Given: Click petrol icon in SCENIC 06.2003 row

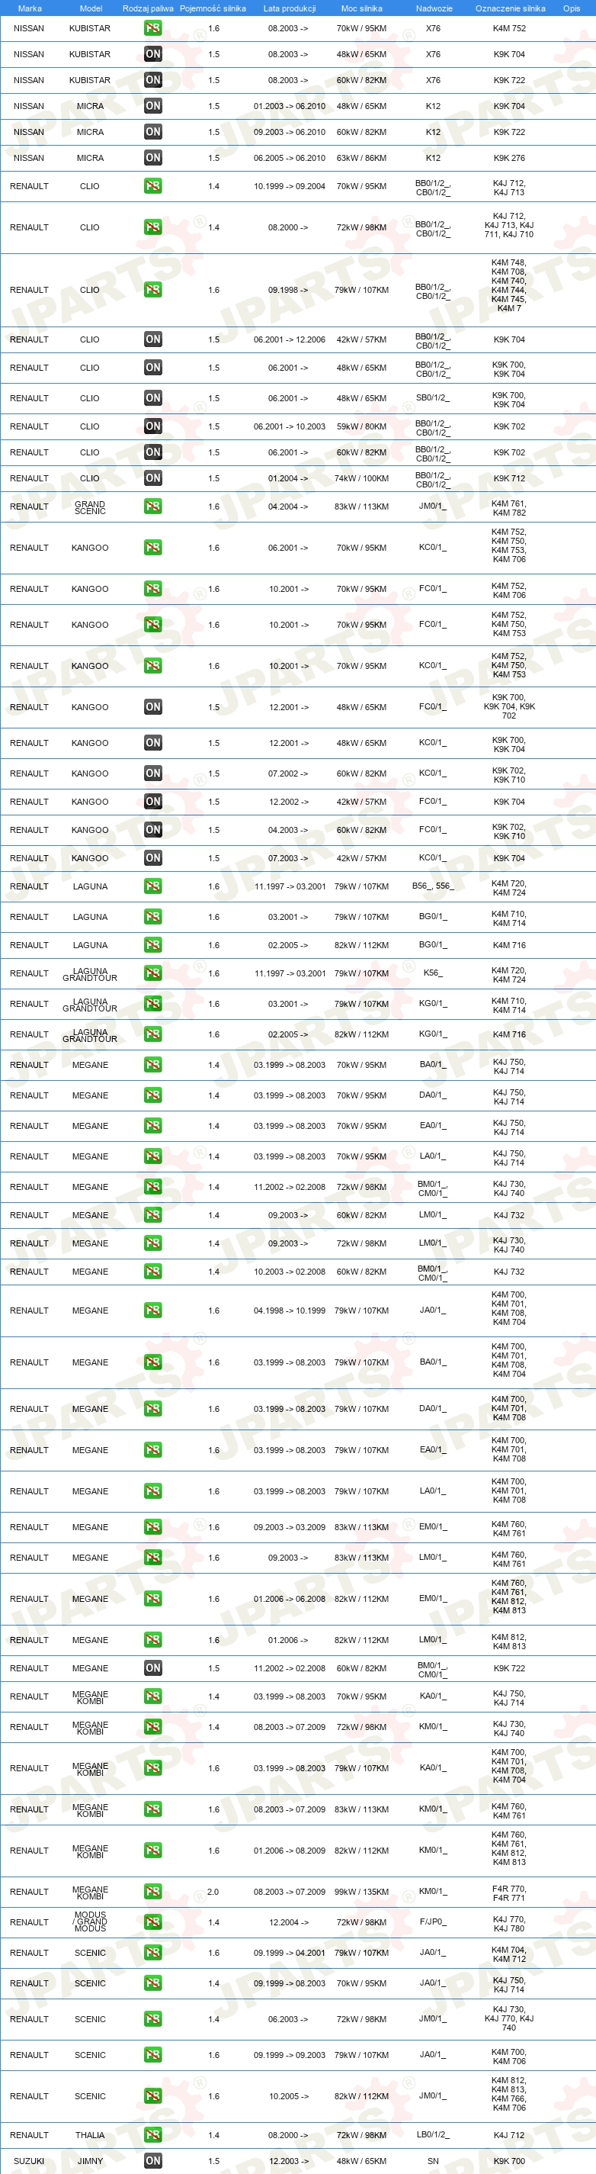Looking at the screenshot, I should pos(152,2018).
